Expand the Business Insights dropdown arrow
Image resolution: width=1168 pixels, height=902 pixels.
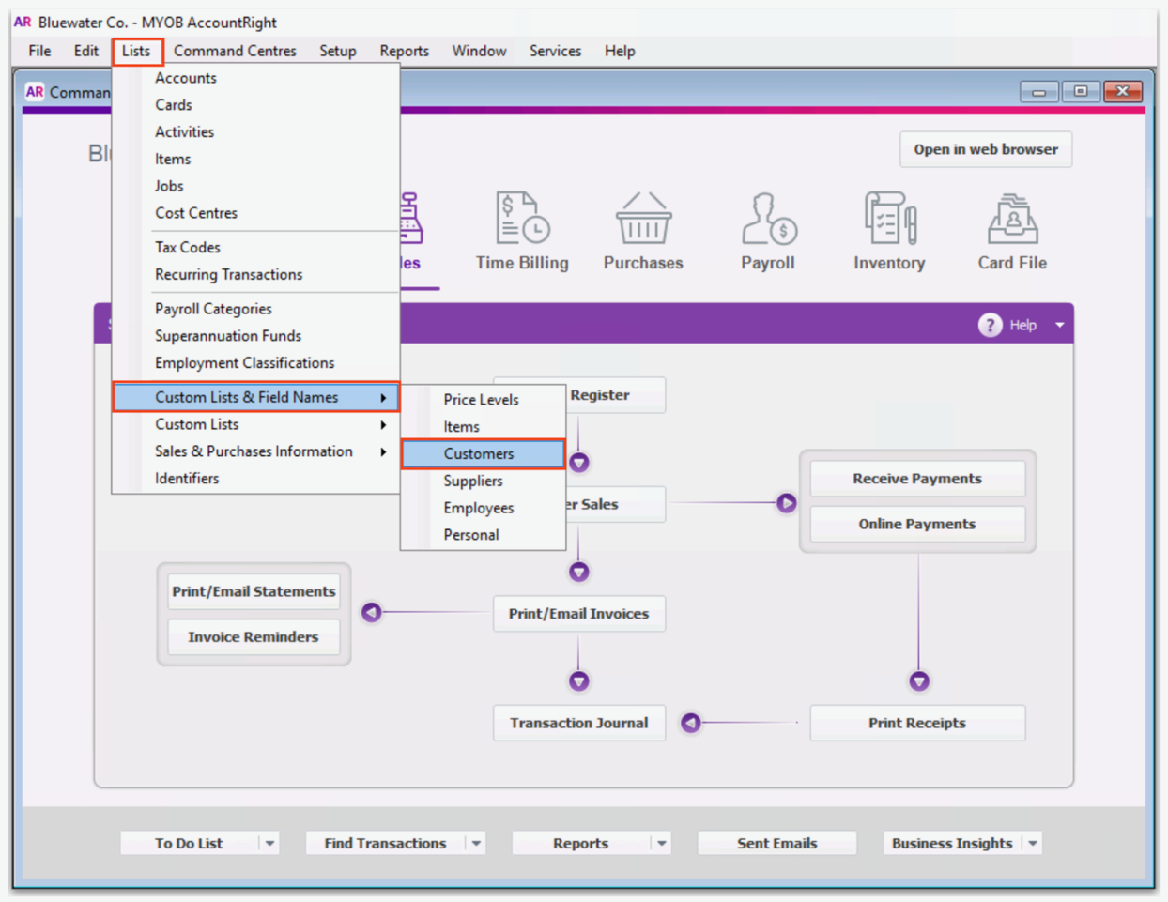[1033, 843]
